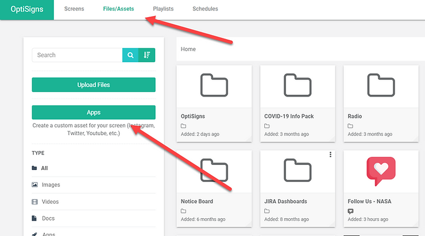Click the OptiSigns logo
This screenshot has height=236, width=425.
pyautogui.click(x=27, y=9)
